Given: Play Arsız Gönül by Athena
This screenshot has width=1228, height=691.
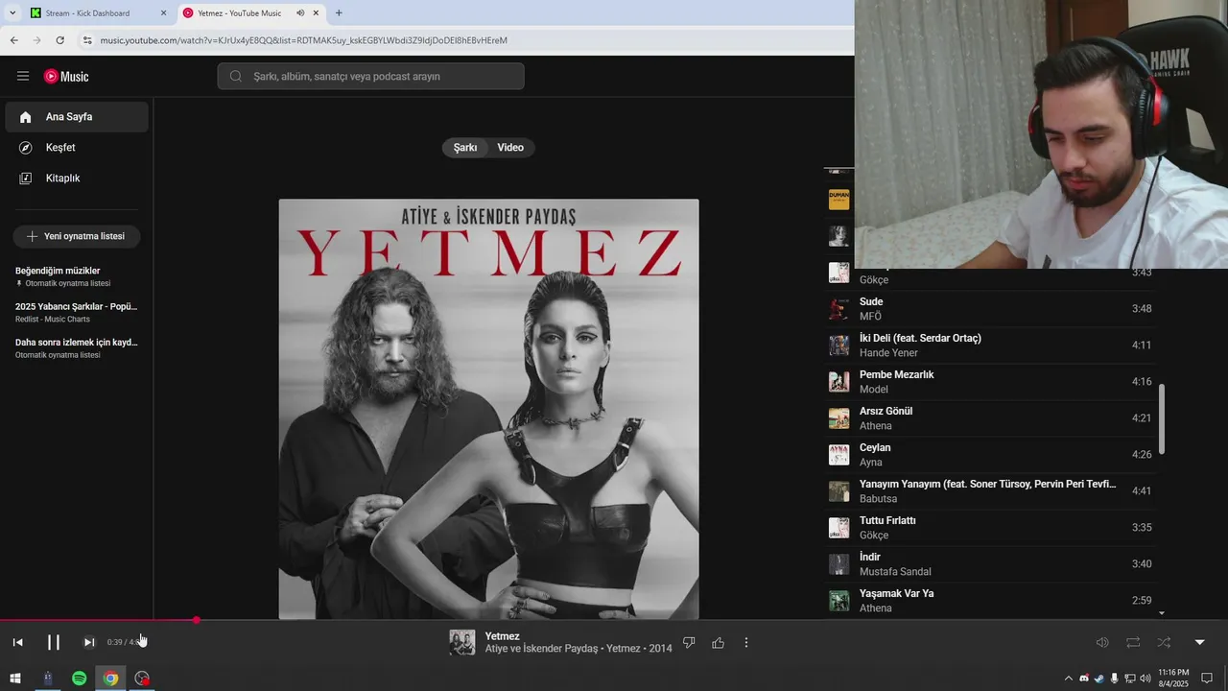Looking at the screenshot, I should point(990,418).
